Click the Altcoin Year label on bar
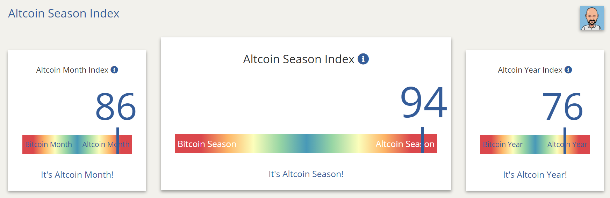The image size is (610, 198). [x=567, y=145]
